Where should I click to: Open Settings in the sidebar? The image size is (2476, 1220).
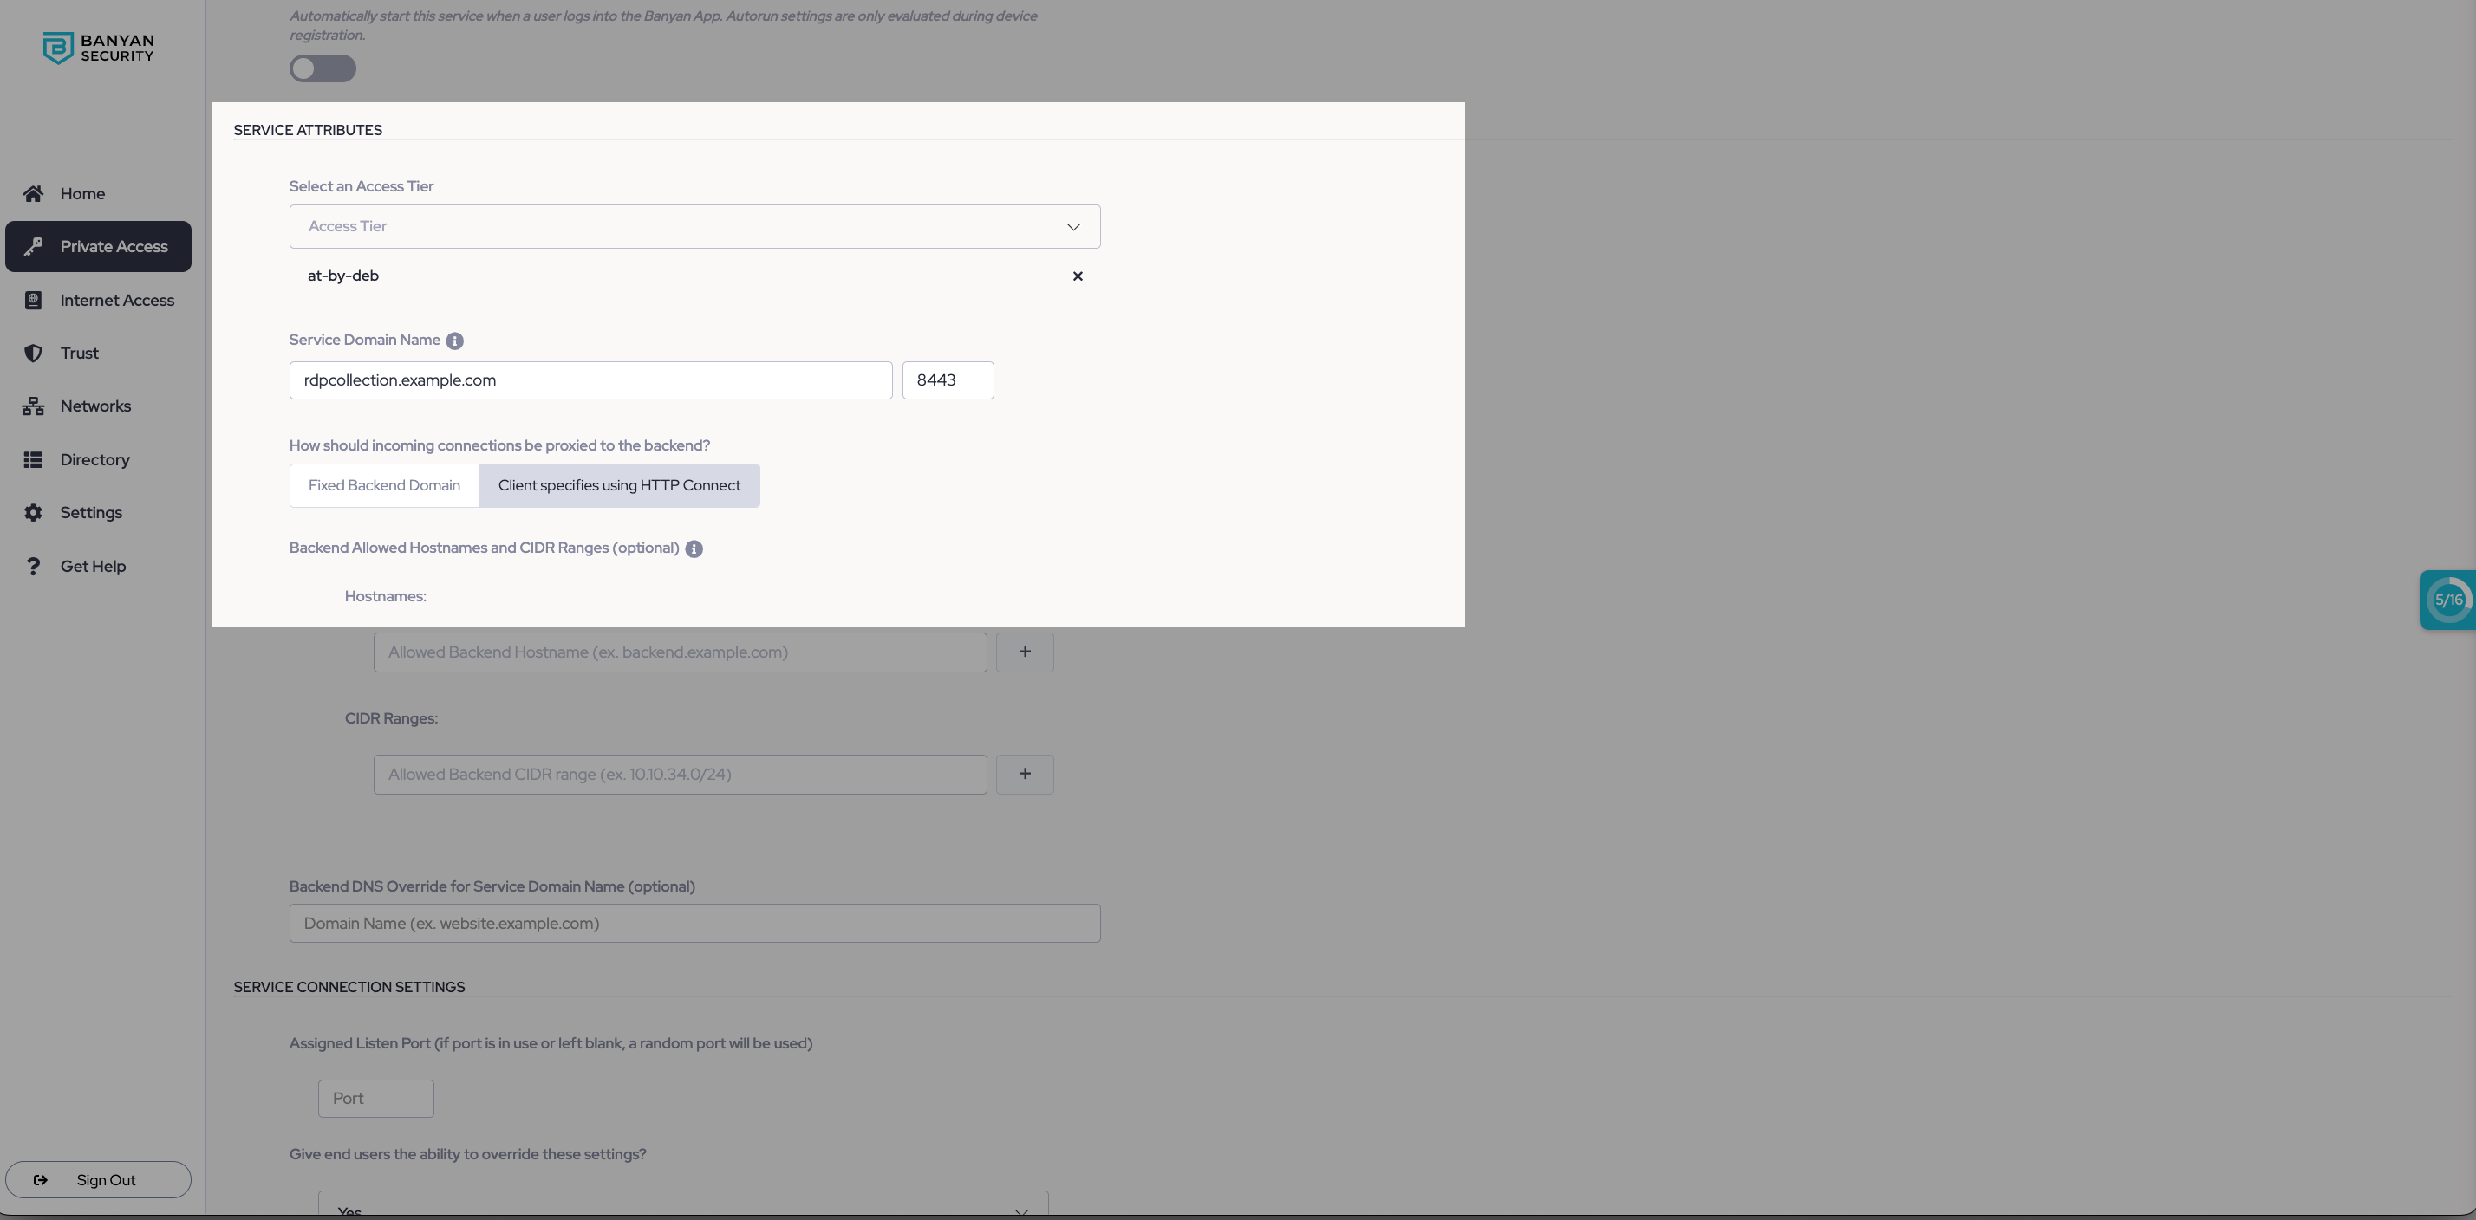coord(90,513)
